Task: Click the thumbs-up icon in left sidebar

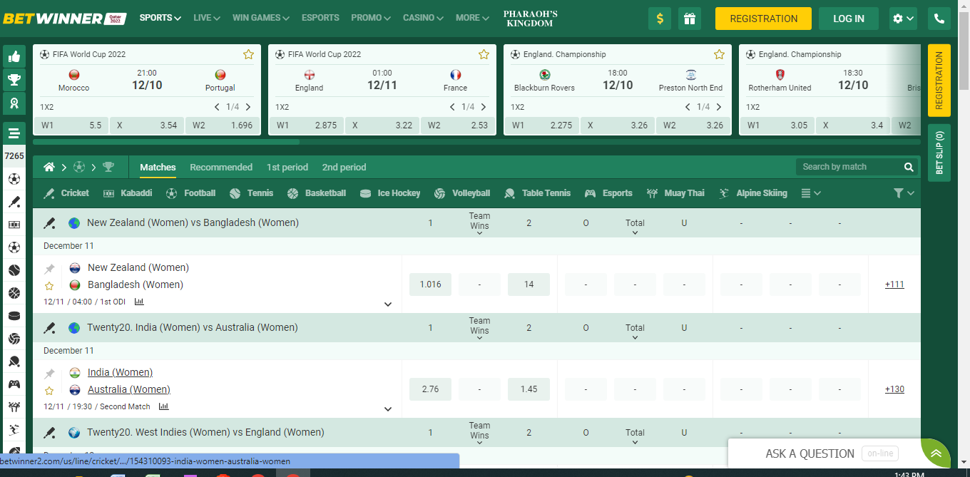Action: (14, 57)
